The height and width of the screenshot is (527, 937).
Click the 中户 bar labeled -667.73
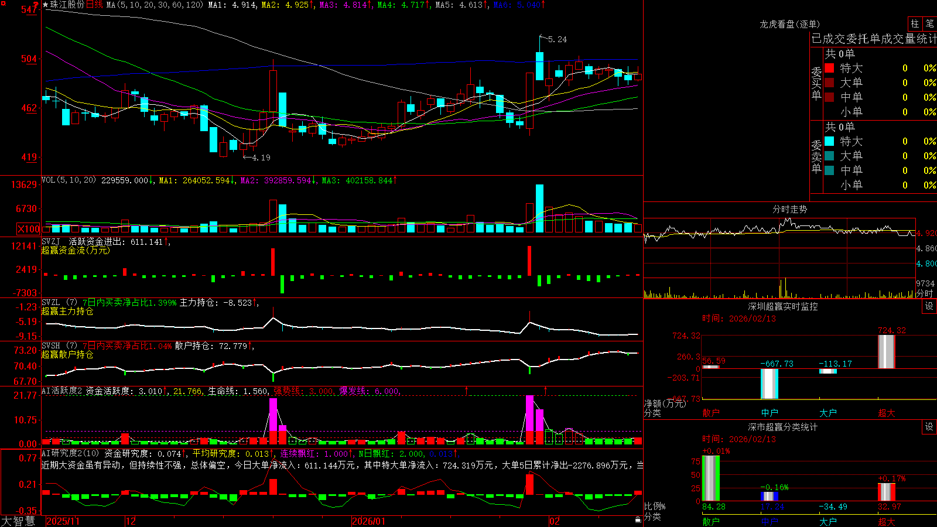(x=770, y=384)
